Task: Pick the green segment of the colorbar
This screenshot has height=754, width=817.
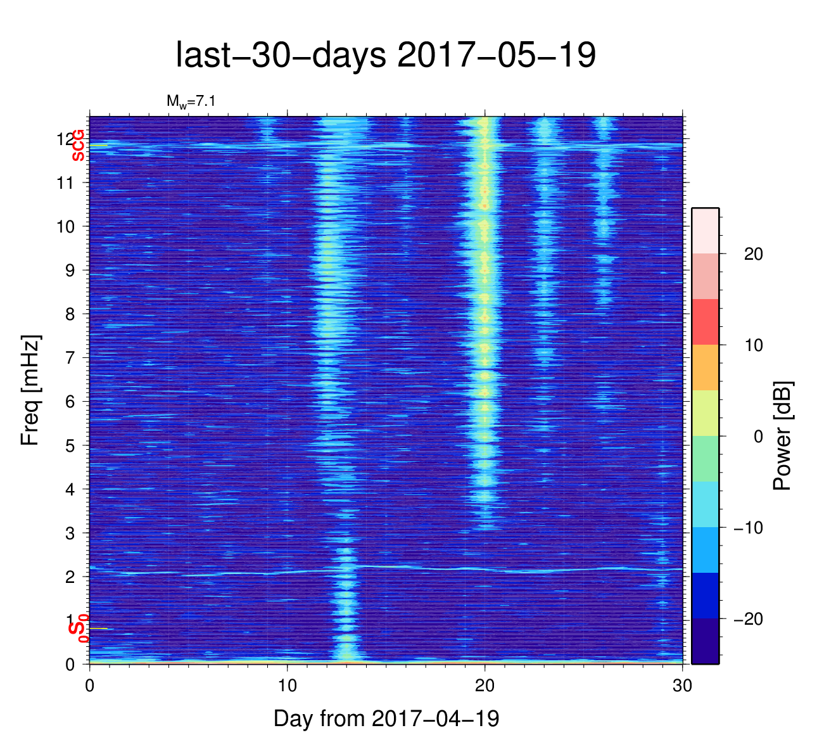Action: point(705,459)
